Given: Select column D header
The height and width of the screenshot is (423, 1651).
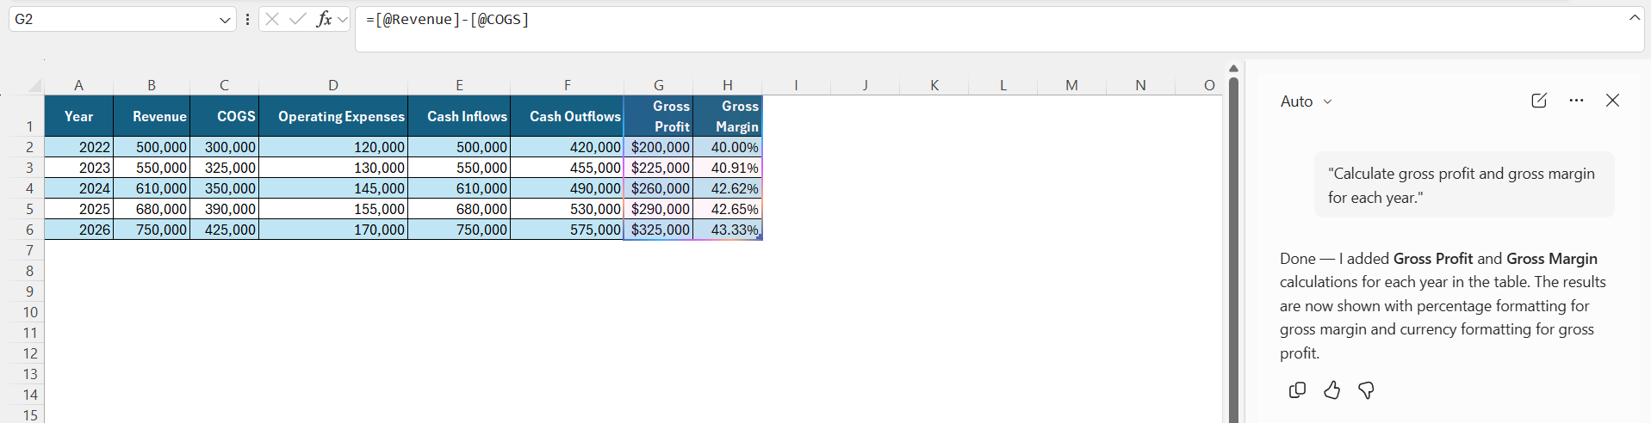Looking at the screenshot, I should [333, 85].
